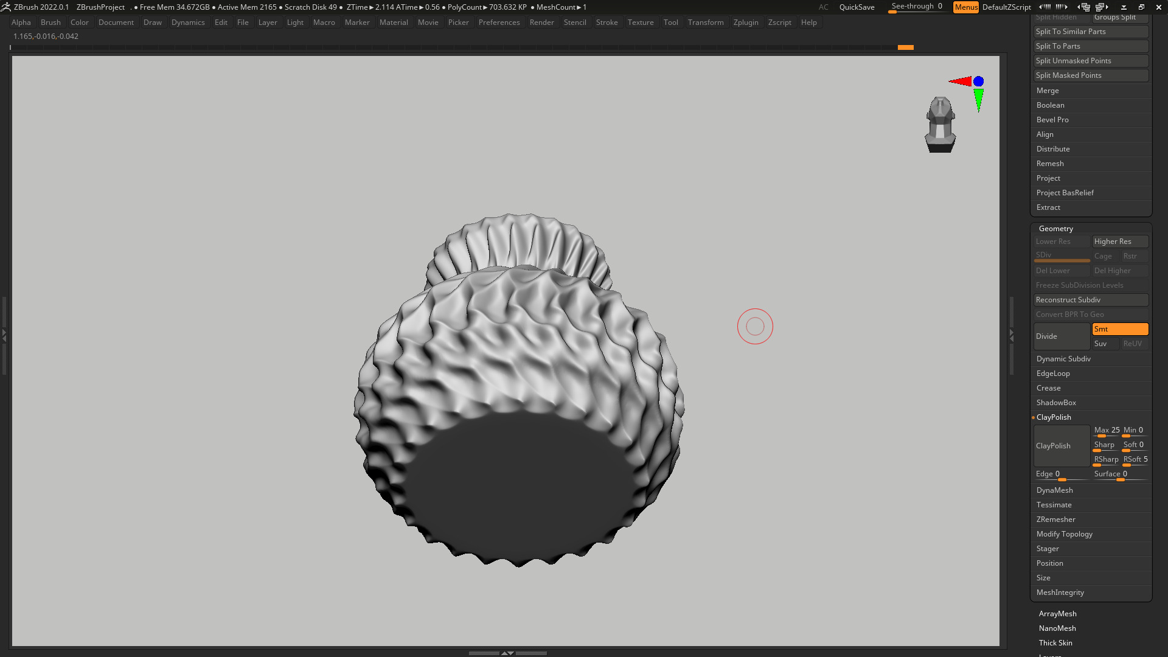
Task: Click the orange marker on the top bar
Action: click(x=905, y=47)
